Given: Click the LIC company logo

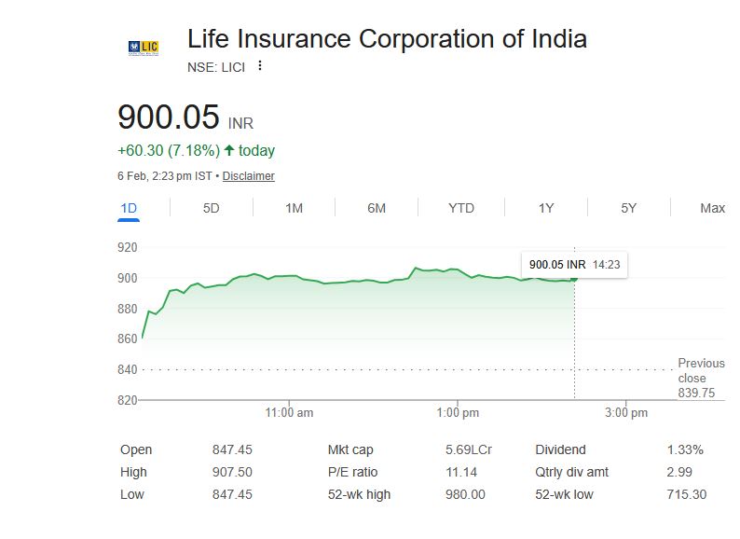Looking at the screenshot, I should click(143, 47).
